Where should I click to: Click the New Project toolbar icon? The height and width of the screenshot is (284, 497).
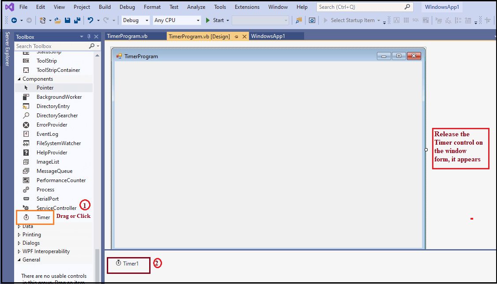coord(42,20)
